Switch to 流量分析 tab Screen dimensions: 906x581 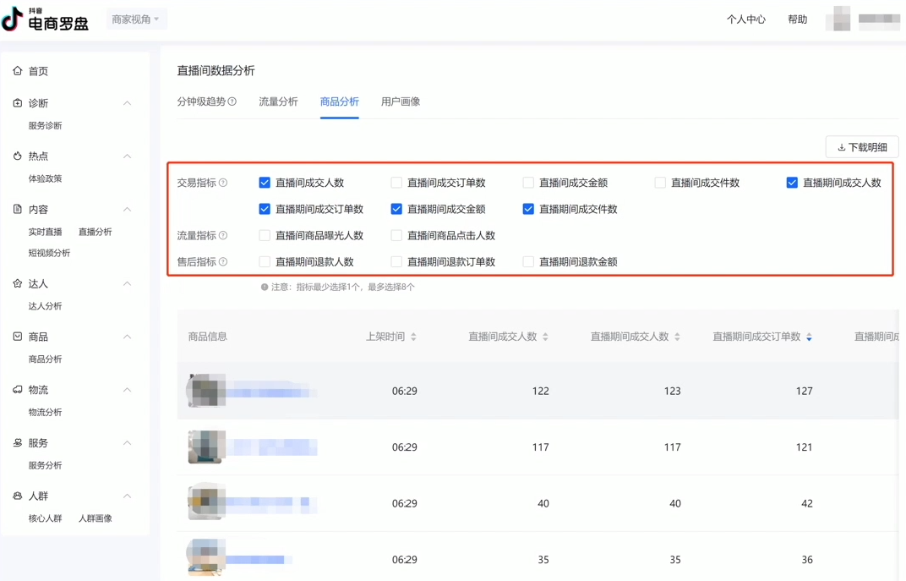[278, 101]
